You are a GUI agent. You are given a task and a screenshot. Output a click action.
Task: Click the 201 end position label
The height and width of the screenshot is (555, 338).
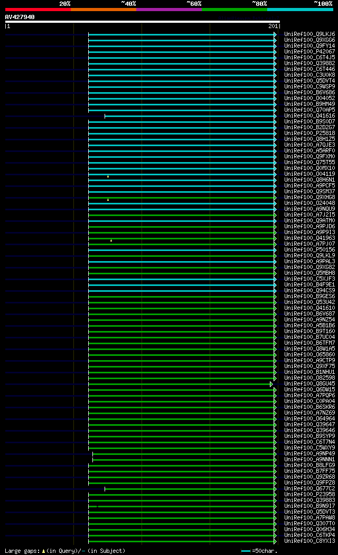tap(273, 26)
